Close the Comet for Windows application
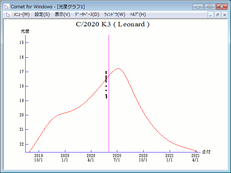Screen dimensions: 231x173 (222, 7)
